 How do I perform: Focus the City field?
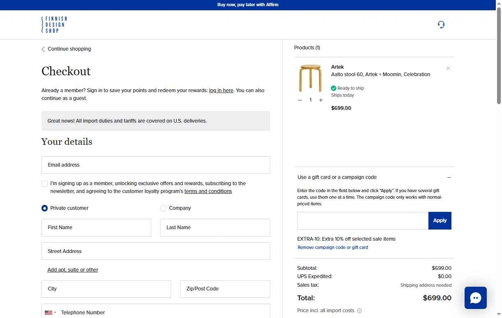(106, 289)
